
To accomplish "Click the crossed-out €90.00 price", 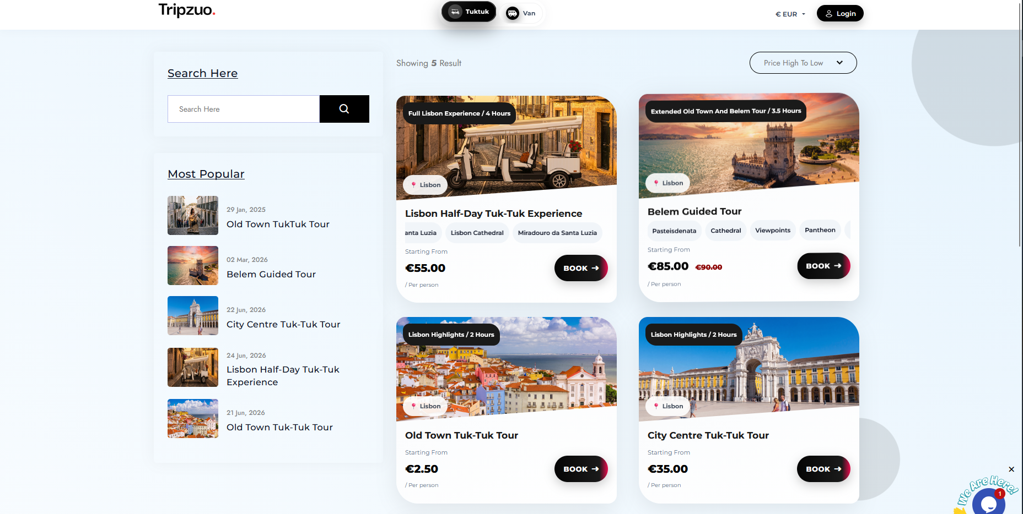I will (709, 267).
